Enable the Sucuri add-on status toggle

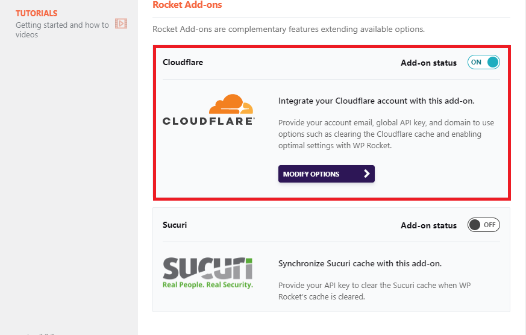483,225
